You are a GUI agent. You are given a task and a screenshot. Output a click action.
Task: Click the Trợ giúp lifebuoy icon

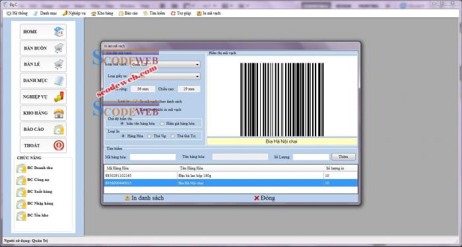point(173,13)
